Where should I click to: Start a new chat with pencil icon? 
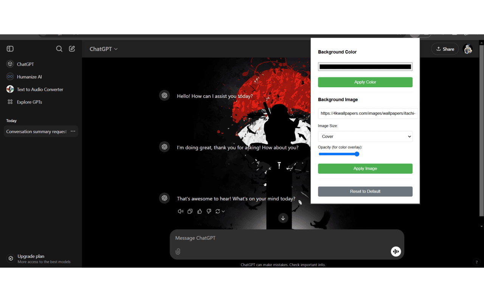pos(72,49)
